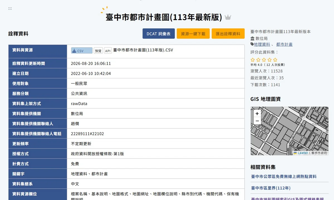This screenshot has height=200, width=334.
Task: Click the GIS map preview
Action: point(289,131)
